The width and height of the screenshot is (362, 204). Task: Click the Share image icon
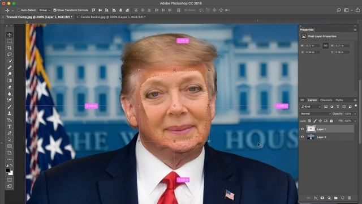(357, 10)
